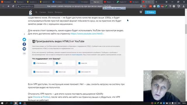Click the iGuides site logo
Image resolution: width=187 pixels, height=105 pixels.
pos(30,12)
